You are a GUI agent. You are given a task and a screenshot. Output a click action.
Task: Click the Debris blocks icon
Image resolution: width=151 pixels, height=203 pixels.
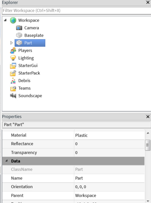click(13, 80)
